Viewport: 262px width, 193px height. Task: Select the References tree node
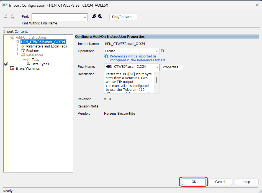coord(35,55)
